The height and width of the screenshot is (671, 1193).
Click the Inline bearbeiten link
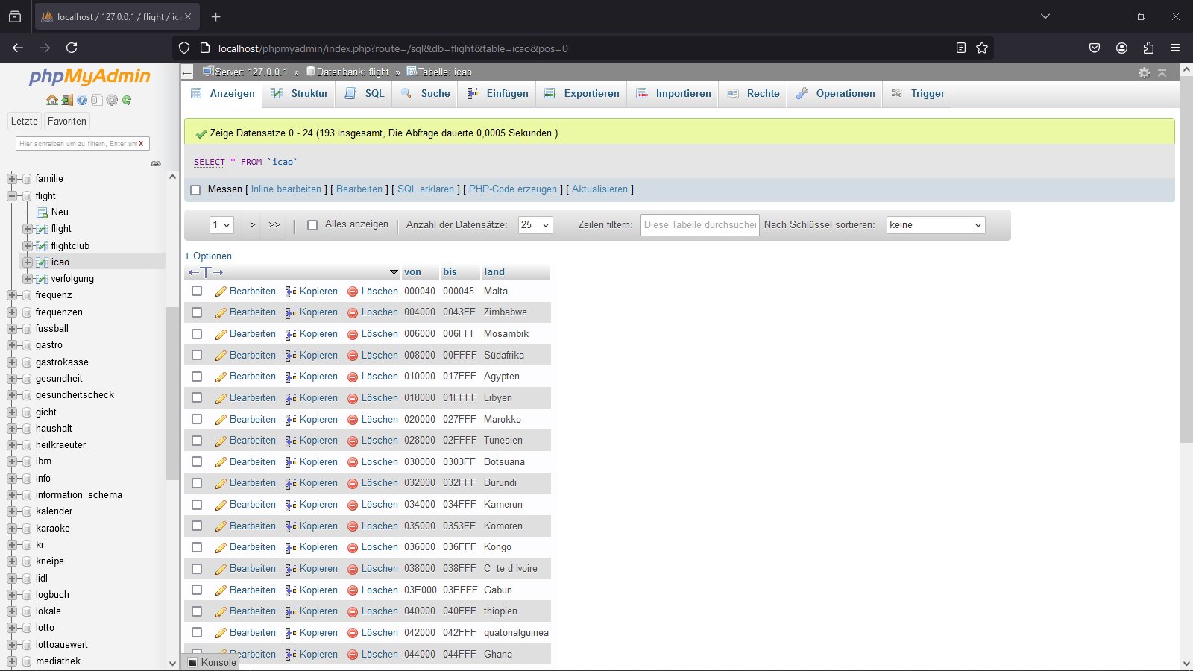click(286, 189)
